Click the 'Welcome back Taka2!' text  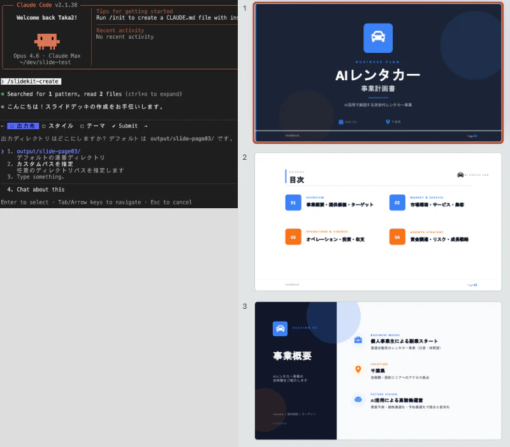47,18
